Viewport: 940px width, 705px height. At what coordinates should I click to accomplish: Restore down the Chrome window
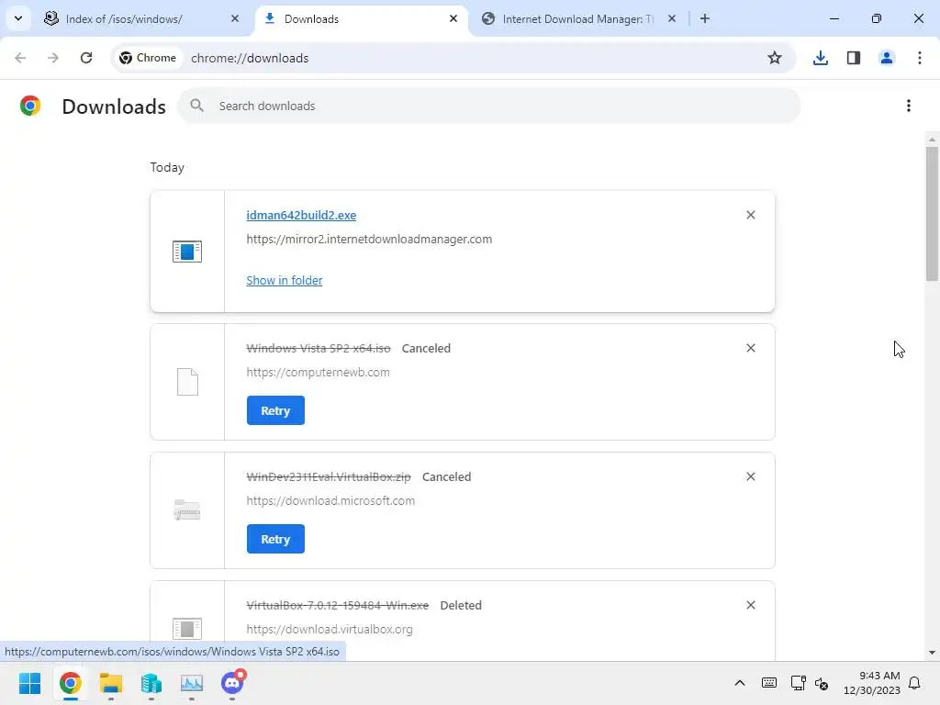(x=877, y=18)
